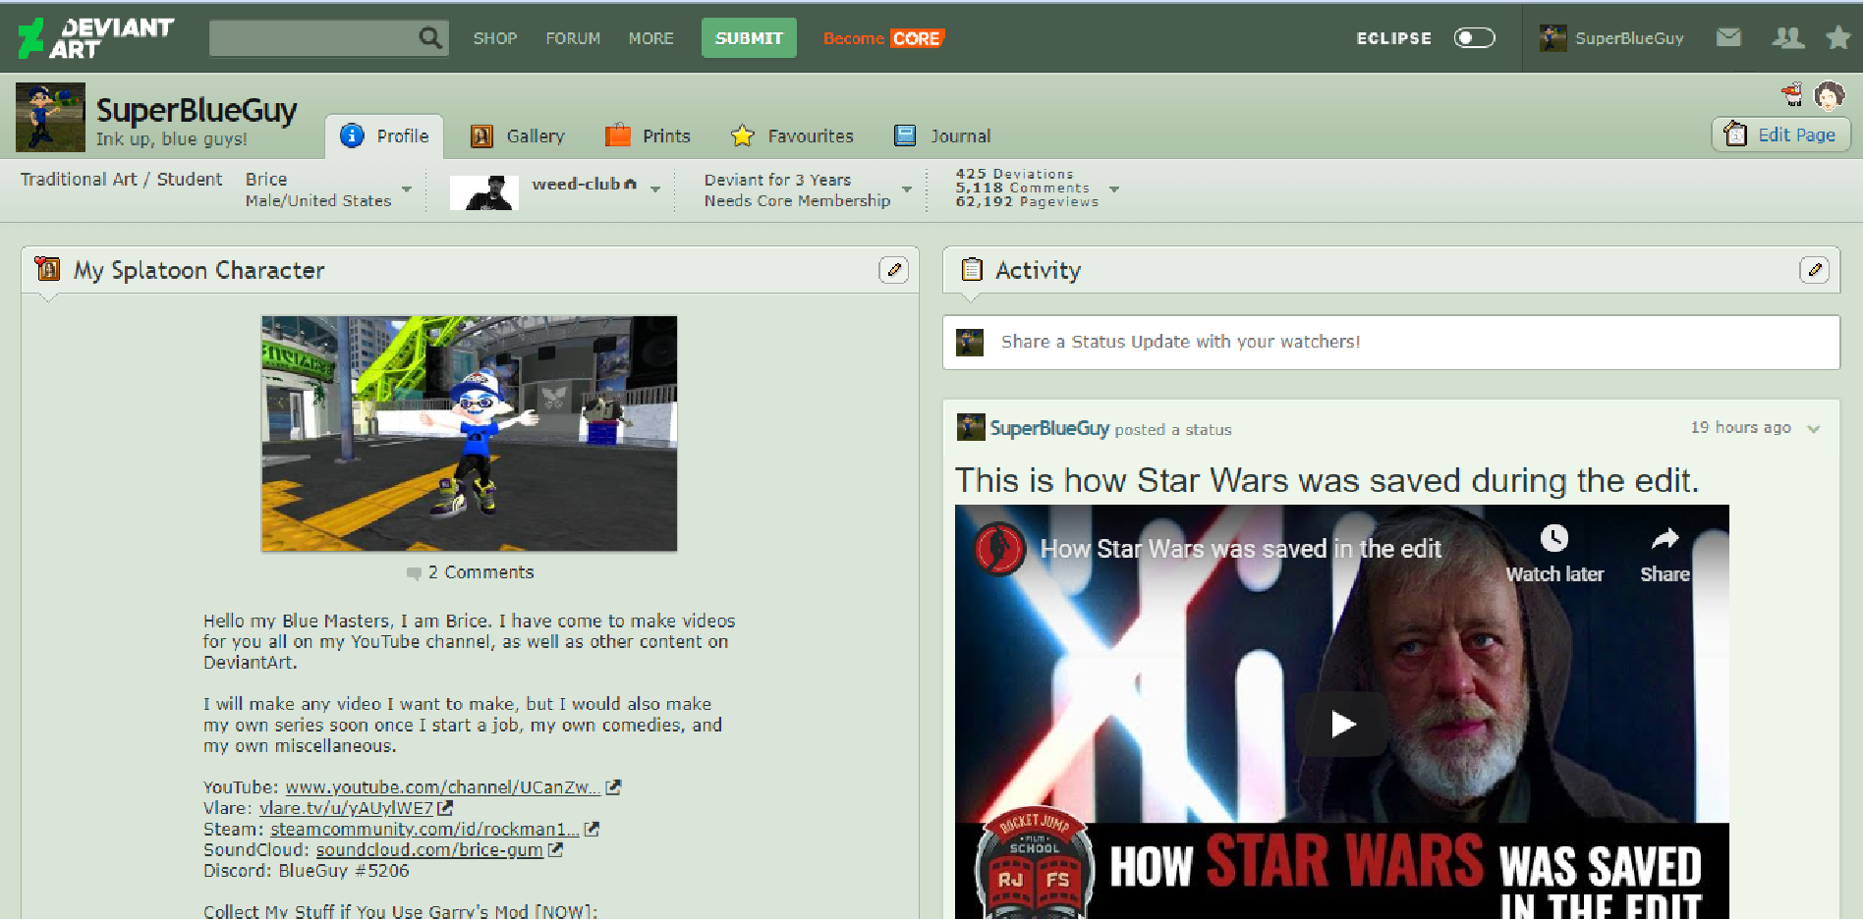Viewport: 1863px width, 919px height.
Task: Click the comments bubble icon under image
Action: tap(414, 573)
